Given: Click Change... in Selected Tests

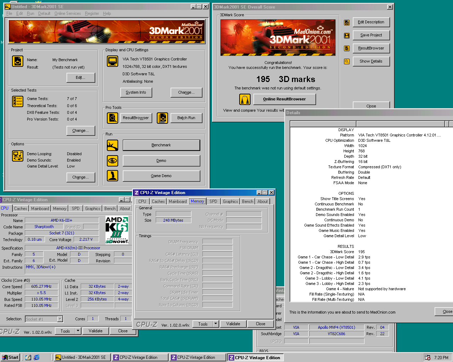Looking at the screenshot, I should point(81,130).
